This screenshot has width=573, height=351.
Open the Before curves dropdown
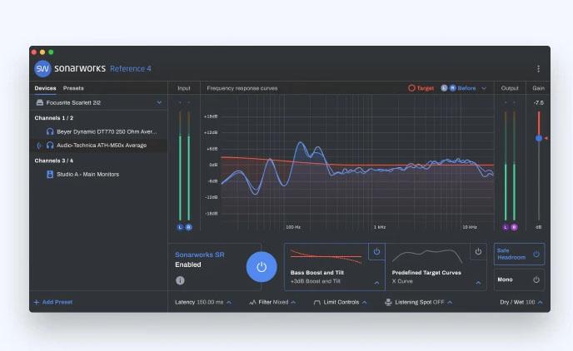click(x=483, y=87)
